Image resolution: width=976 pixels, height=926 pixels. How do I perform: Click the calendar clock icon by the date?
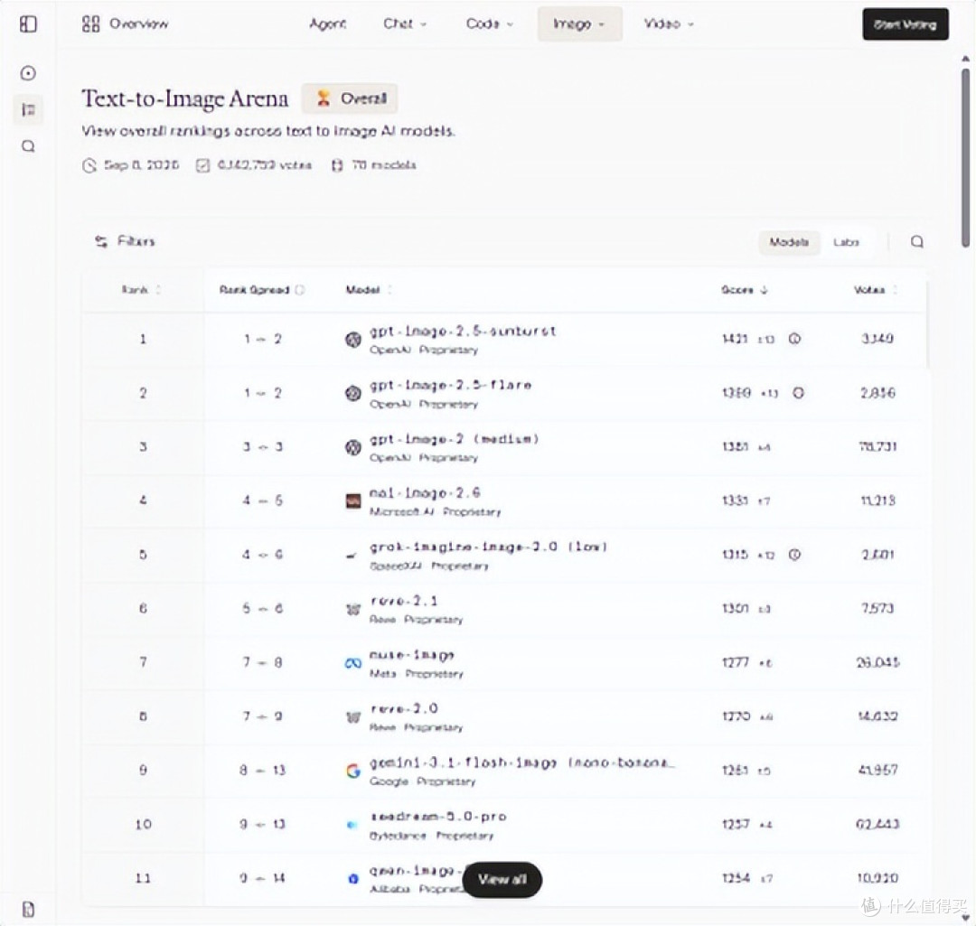click(x=89, y=165)
